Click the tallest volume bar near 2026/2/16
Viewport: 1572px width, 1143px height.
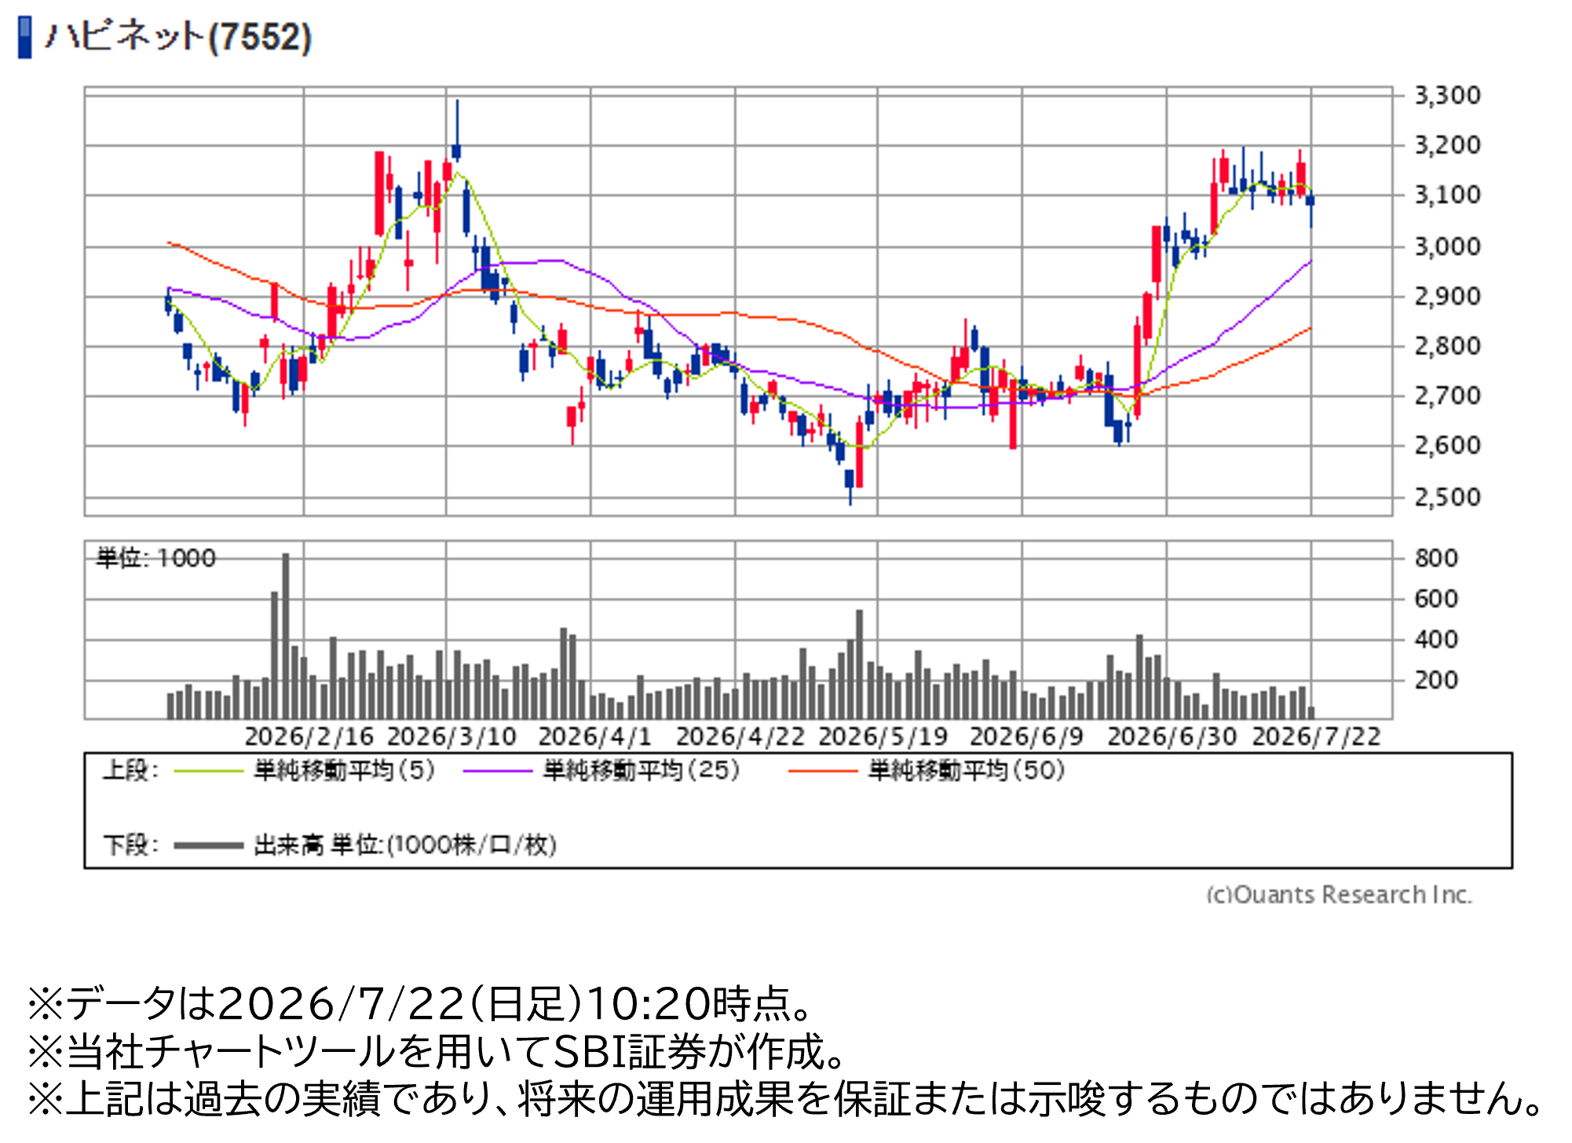pyautogui.click(x=286, y=636)
